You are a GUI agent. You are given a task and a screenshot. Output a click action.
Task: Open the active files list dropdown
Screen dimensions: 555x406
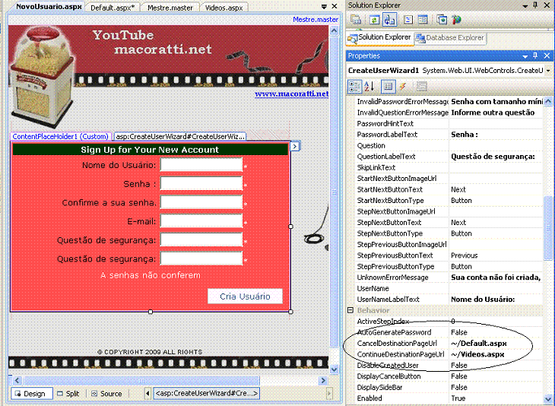(324, 6)
